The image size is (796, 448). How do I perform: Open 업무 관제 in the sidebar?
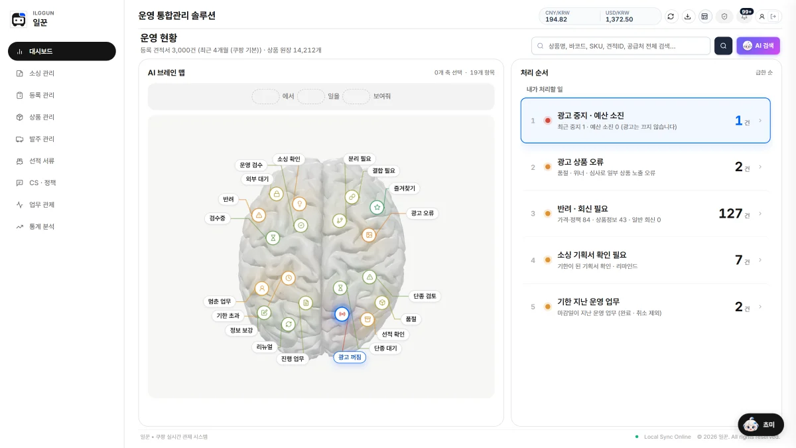(62, 204)
